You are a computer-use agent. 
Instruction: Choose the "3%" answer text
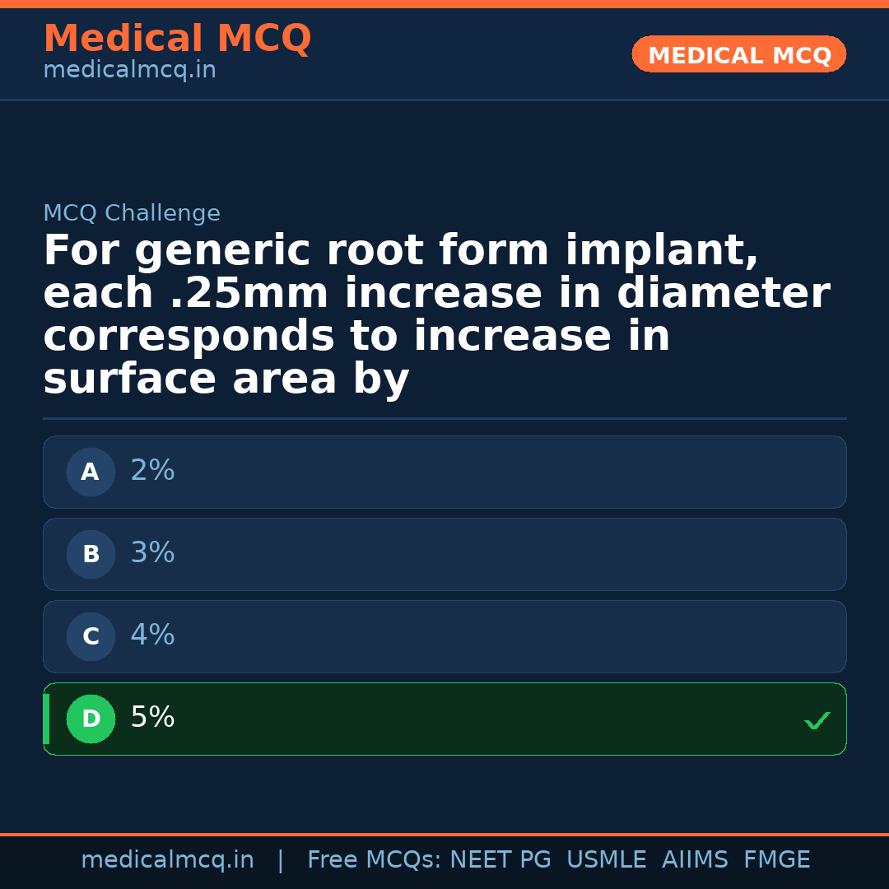point(152,553)
